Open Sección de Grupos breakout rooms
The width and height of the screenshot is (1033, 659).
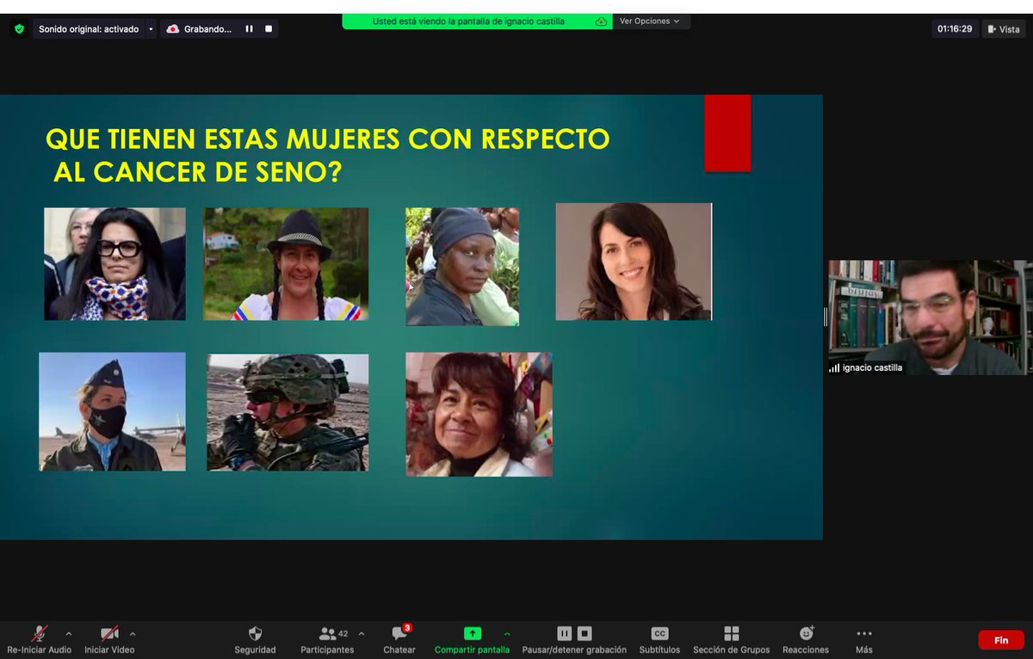tap(732, 639)
